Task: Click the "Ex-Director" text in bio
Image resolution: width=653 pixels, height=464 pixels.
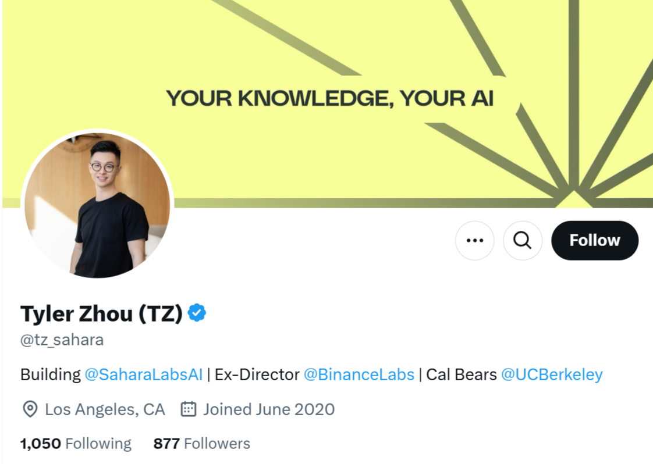Action: point(257,374)
